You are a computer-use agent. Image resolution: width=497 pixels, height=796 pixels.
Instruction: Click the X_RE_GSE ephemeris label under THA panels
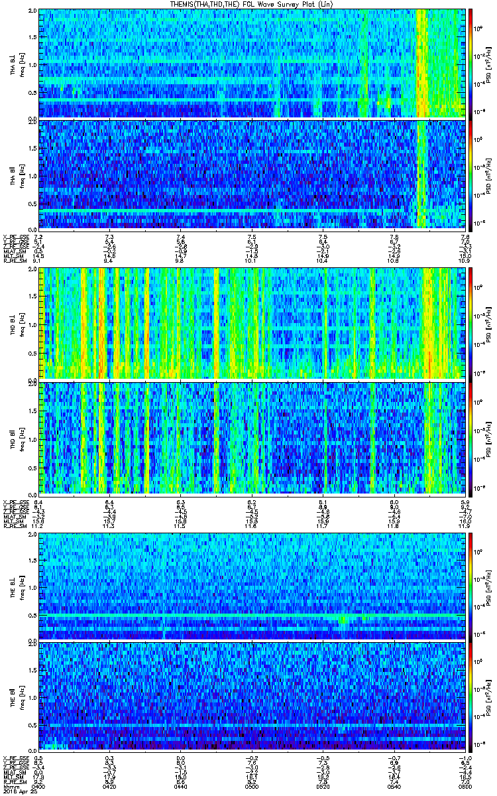click(15, 237)
